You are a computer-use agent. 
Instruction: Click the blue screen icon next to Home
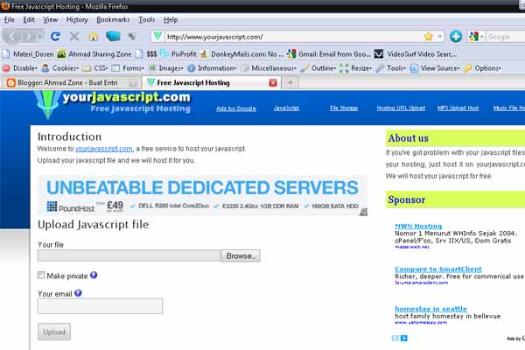(113, 36)
